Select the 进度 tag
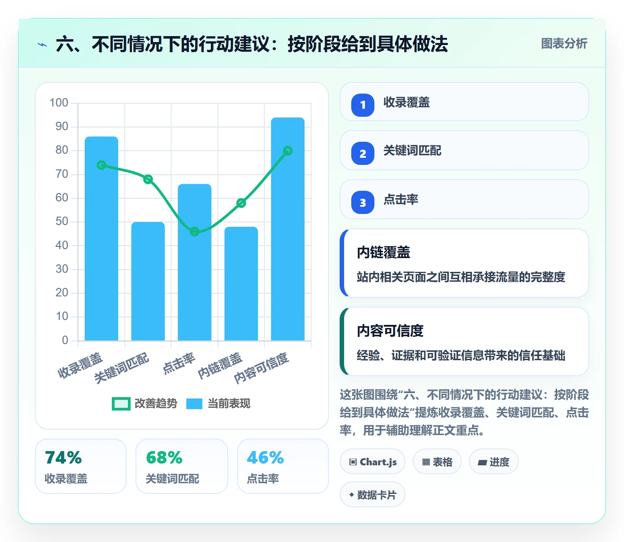The height and width of the screenshot is (542, 624). point(494,462)
